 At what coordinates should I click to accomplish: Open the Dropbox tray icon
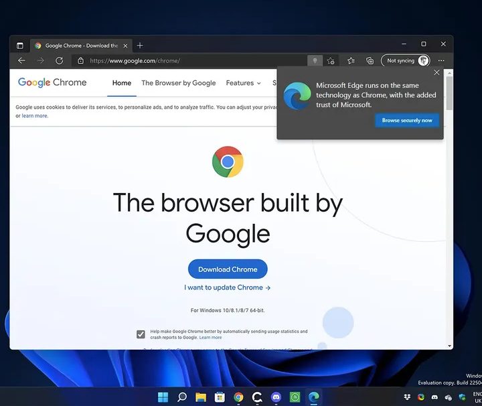pyautogui.click(x=407, y=397)
